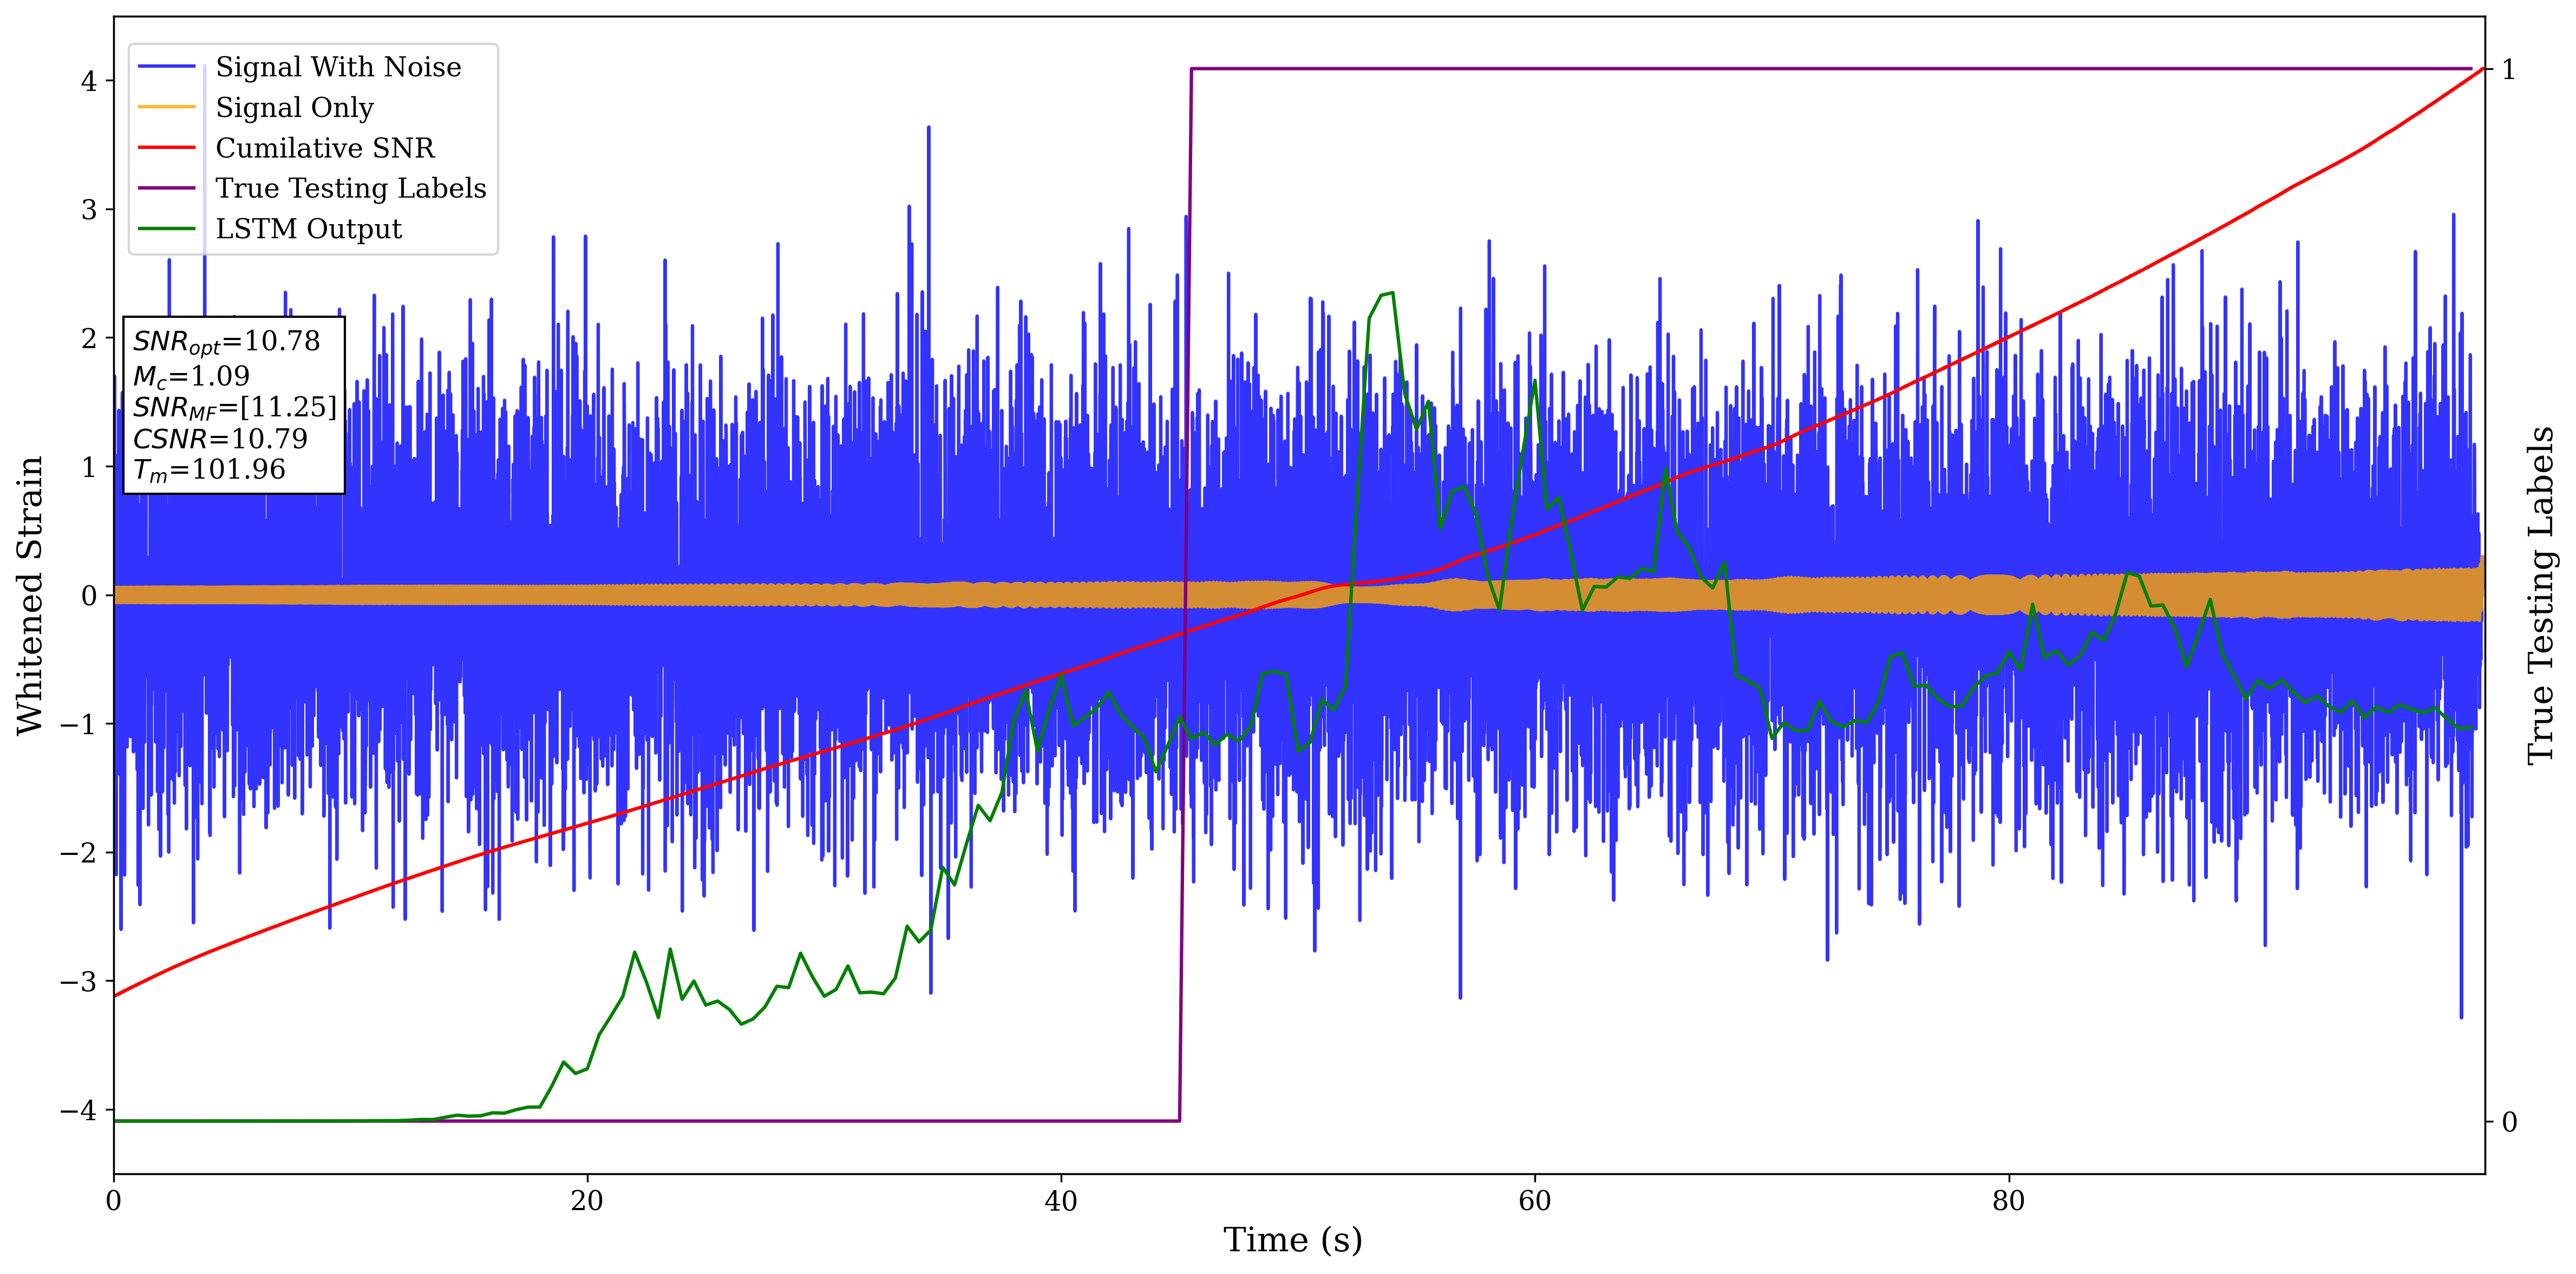Click the 'Whitened Strain' y-axis label
2576x1274 pixels.
(x=30, y=595)
